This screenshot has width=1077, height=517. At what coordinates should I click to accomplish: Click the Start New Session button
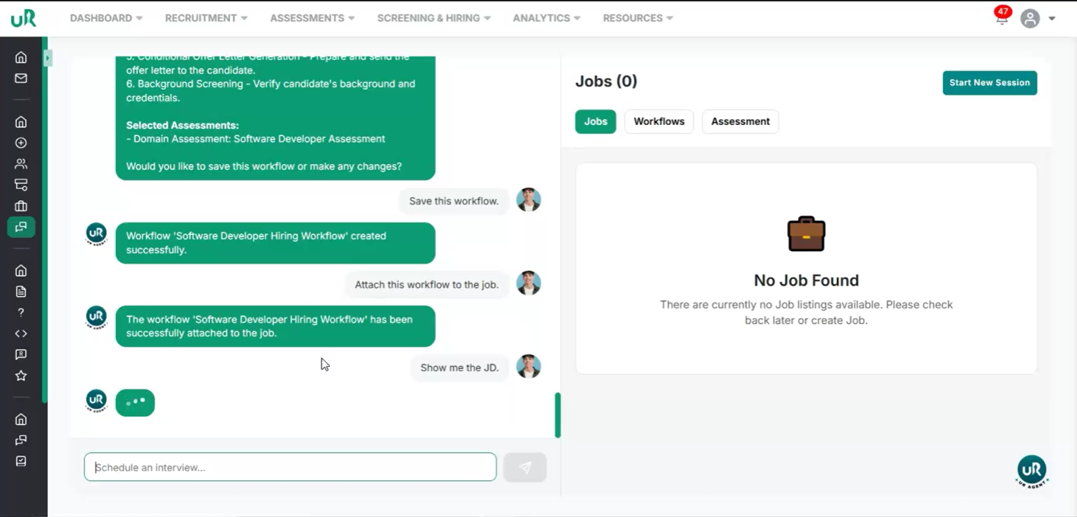tap(989, 83)
